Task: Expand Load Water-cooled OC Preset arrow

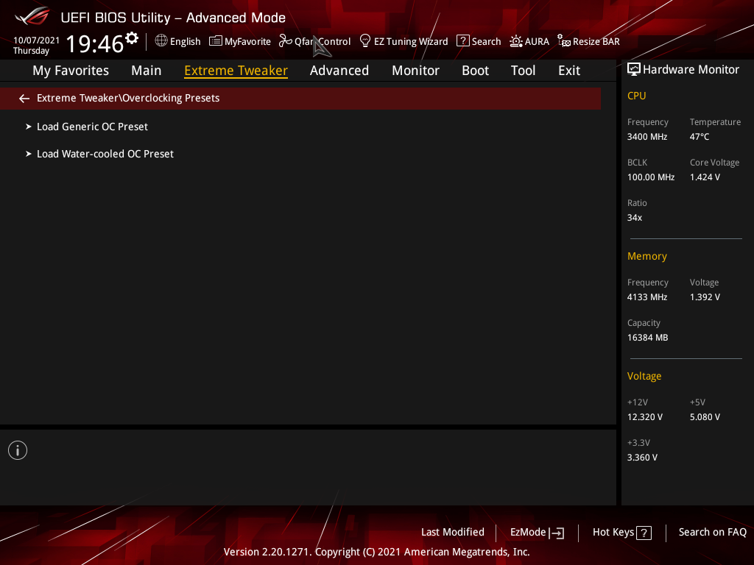Action: 29,154
